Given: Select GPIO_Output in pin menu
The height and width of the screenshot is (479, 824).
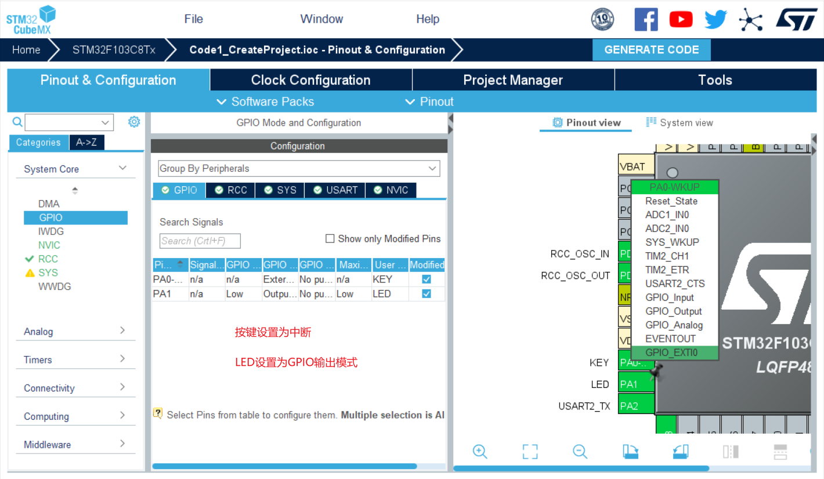Looking at the screenshot, I should [x=674, y=311].
